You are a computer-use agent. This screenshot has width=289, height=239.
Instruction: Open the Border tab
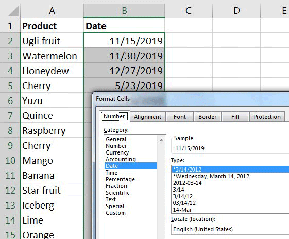pyautogui.click(x=208, y=117)
